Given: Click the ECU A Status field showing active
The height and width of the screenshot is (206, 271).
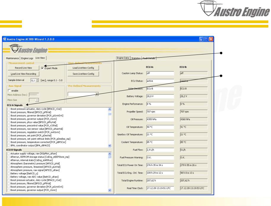Looking at the screenshot, I should [x=160, y=81].
